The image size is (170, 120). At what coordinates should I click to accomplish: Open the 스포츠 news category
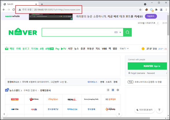point(109,82)
